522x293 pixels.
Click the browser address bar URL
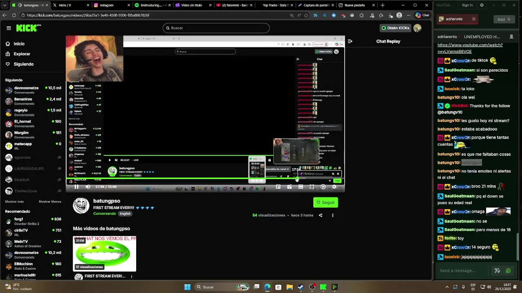pos(88,15)
